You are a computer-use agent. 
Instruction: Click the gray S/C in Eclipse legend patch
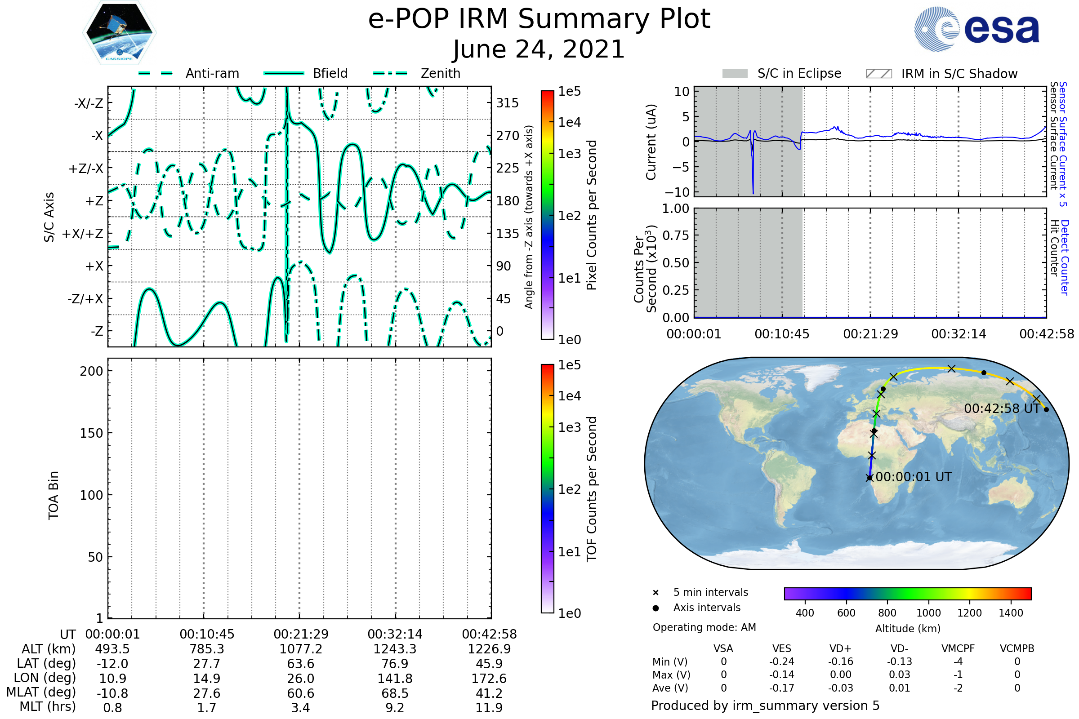(x=735, y=74)
